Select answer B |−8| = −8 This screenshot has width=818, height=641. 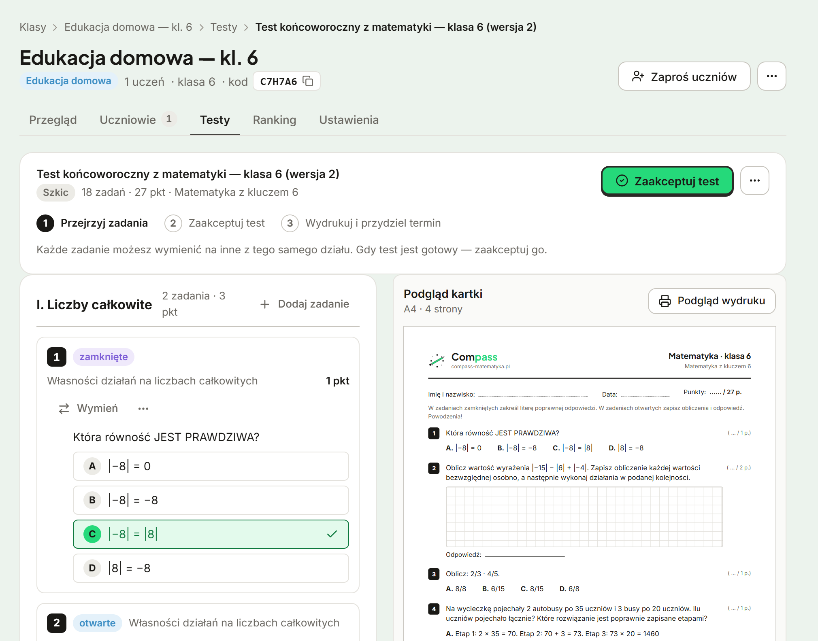(x=211, y=500)
